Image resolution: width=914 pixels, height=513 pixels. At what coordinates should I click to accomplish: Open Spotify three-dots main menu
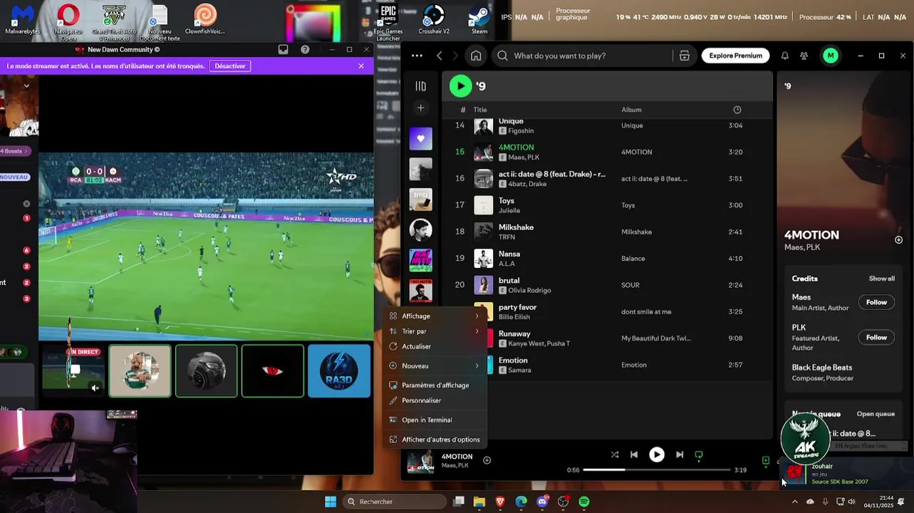coord(417,56)
